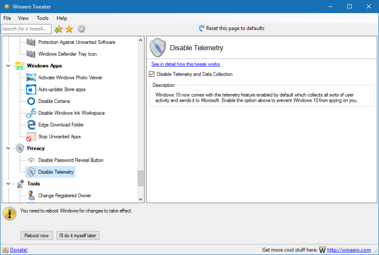The height and width of the screenshot is (255, 379).
Task: Collapse the Privacy tree category
Action: 8,148
